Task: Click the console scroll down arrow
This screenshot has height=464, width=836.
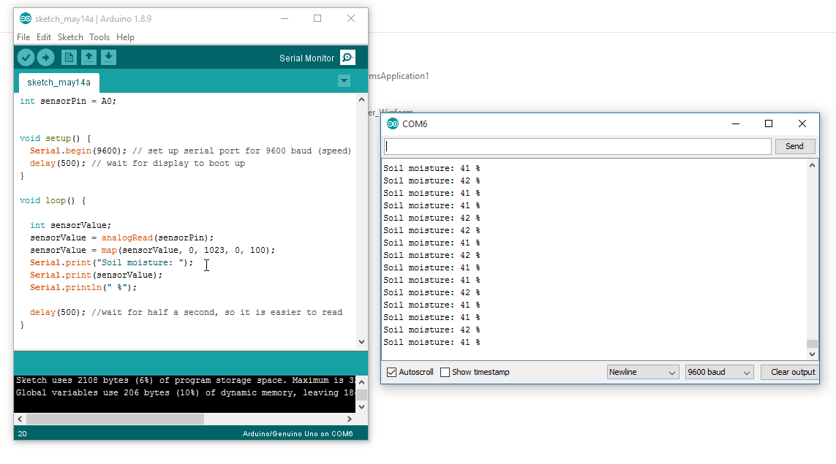Action: 361,406
